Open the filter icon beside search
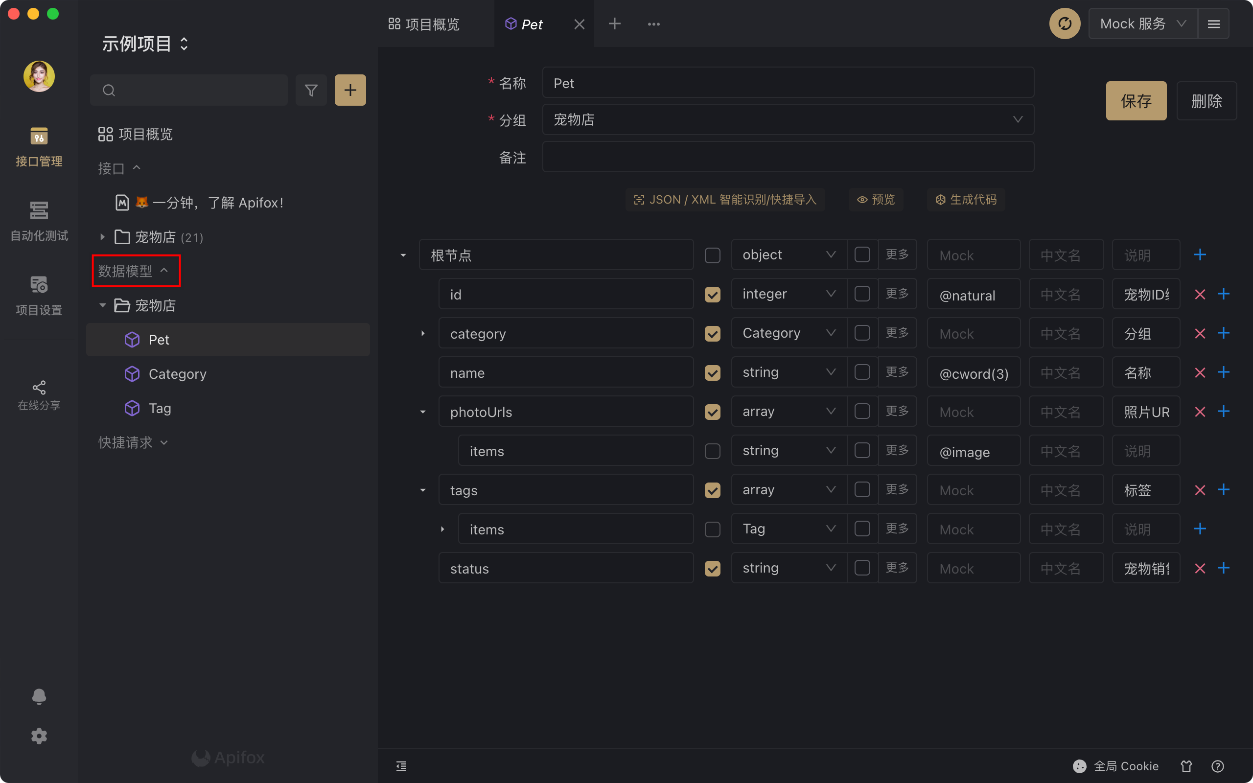Image resolution: width=1253 pixels, height=783 pixels. [311, 90]
